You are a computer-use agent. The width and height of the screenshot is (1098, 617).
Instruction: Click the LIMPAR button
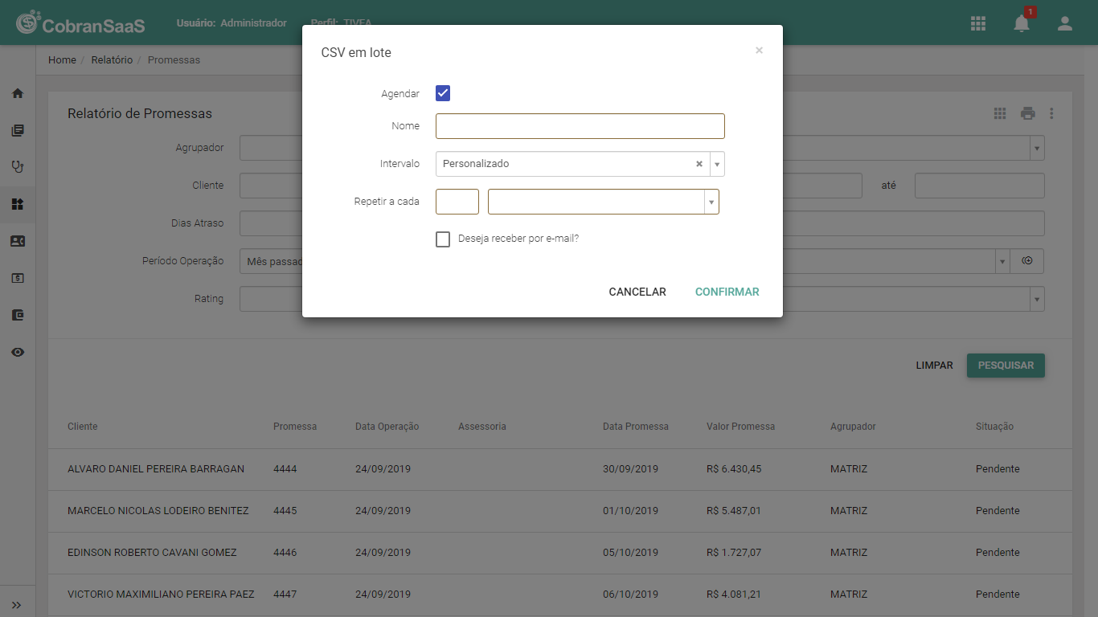(935, 366)
